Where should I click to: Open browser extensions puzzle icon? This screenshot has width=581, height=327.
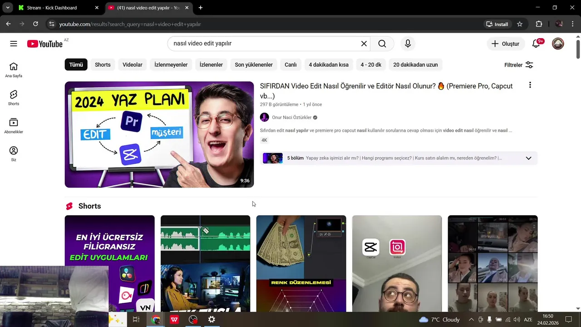539,24
